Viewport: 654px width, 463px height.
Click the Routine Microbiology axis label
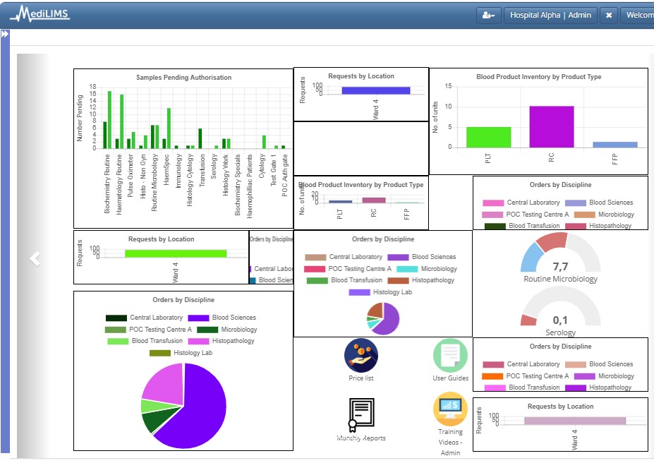click(155, 183)
